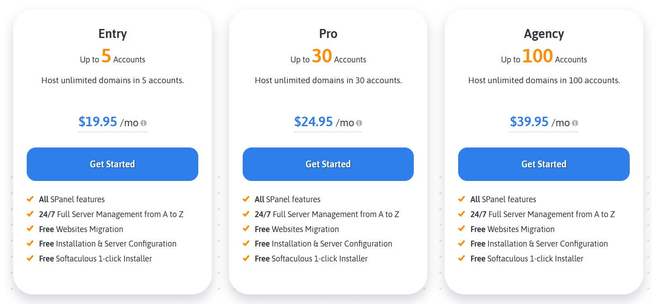The width and height of the screenshot is (656, 304).
Task: Click the checkmark next to Pro's "Free Websites Migration"
Action: (x=247, y=229)
